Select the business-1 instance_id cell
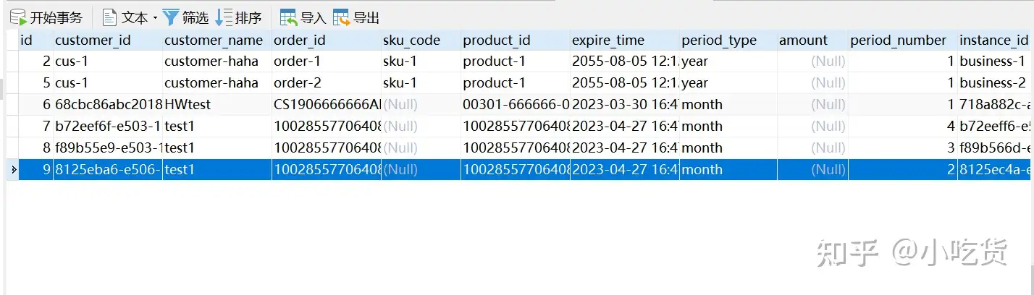Viewport: 1034px width, 295px height. click(x=992, y=61)
